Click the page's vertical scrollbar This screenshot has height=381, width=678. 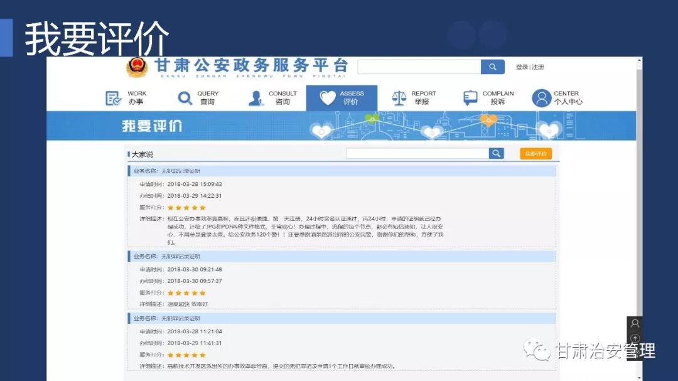(x=639, y=188)
